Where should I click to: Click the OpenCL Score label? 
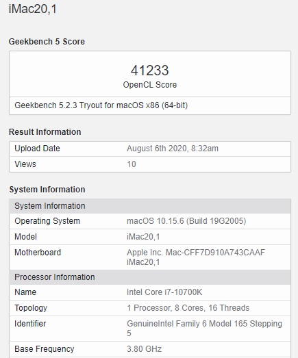[150, 85]
